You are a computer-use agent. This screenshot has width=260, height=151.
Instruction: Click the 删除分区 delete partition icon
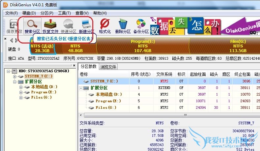pyautogui.click(x=123, y=26)
